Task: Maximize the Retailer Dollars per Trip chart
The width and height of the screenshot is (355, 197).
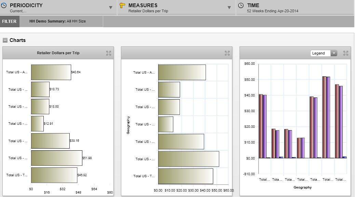Action: [x=109, y=53]
